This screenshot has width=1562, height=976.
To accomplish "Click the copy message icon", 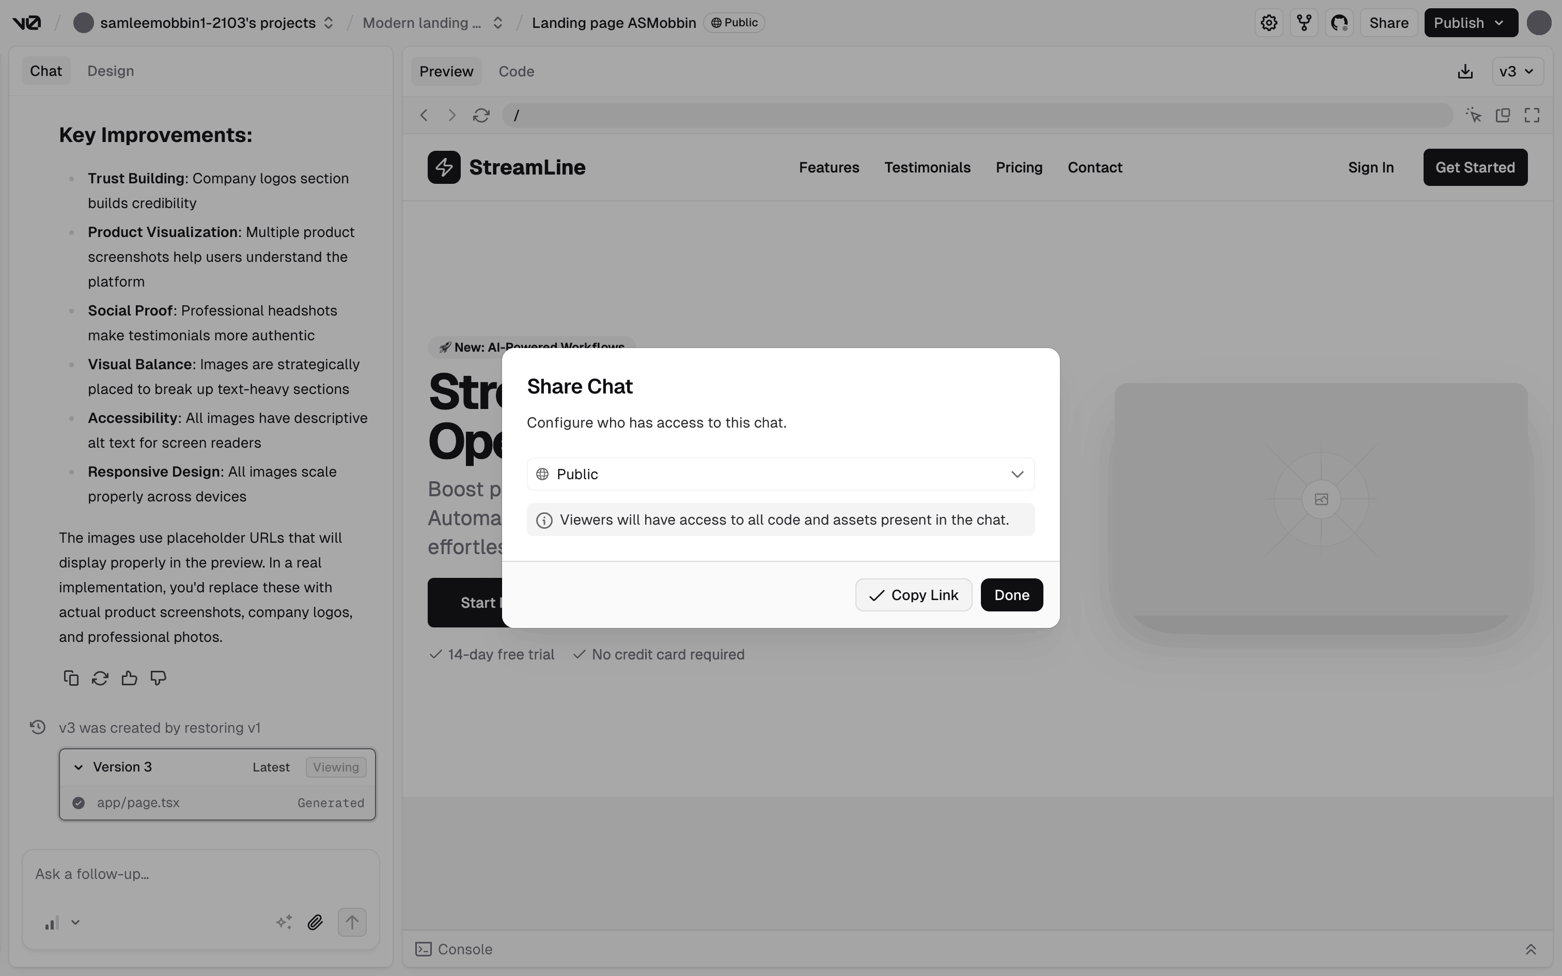I will [x=71, y=678].
